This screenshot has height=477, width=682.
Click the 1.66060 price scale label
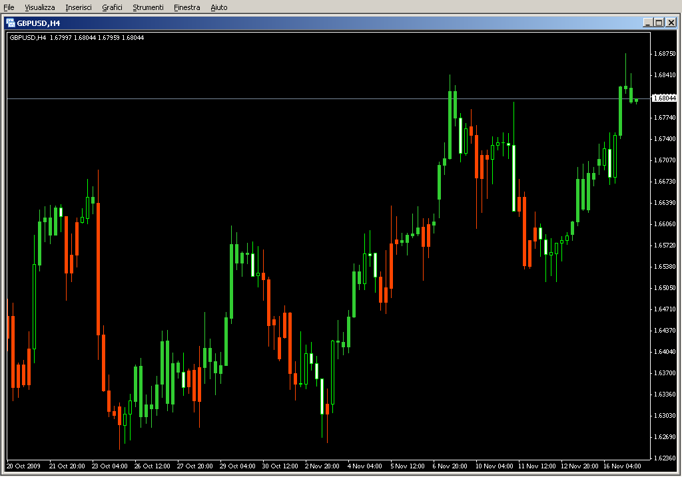pyautogui.click(x=665, y=224)
